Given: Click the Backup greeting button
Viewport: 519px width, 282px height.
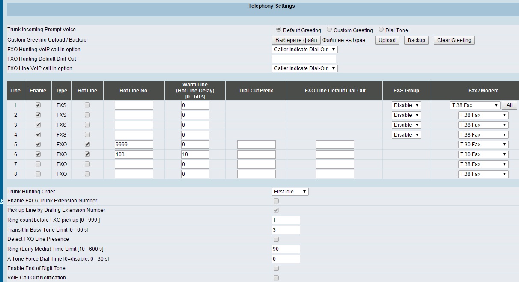Looking at the screenshot, I should coord(416,40).
